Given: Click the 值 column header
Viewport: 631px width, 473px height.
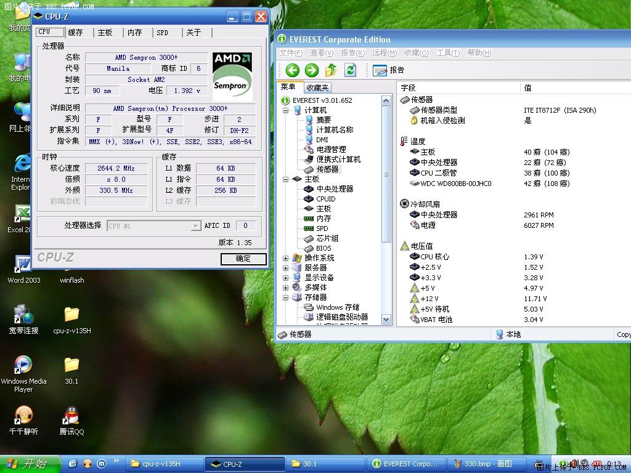Looking at the screenshot, I should 576,88.
